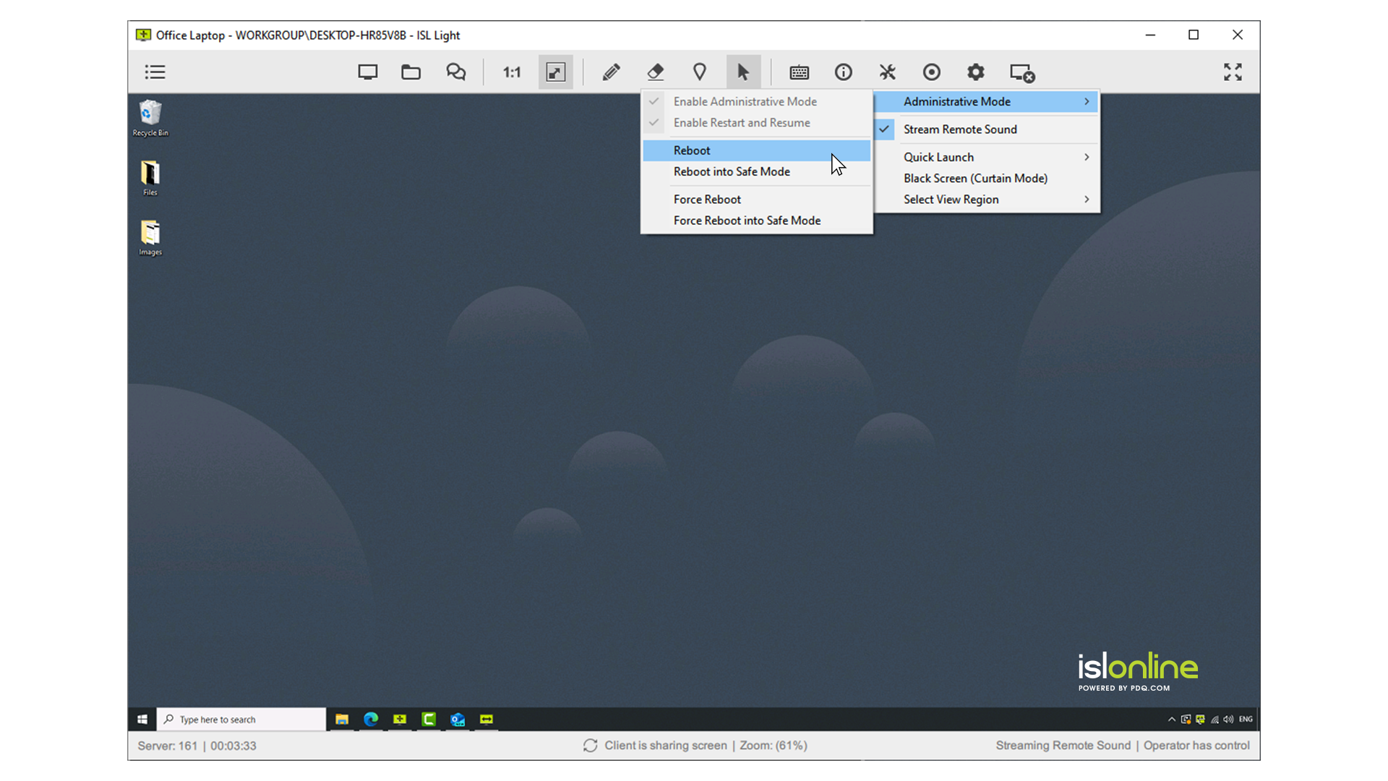Select the eraser tool
This screenshot has width=1388, height=781.
click(655, 72)
